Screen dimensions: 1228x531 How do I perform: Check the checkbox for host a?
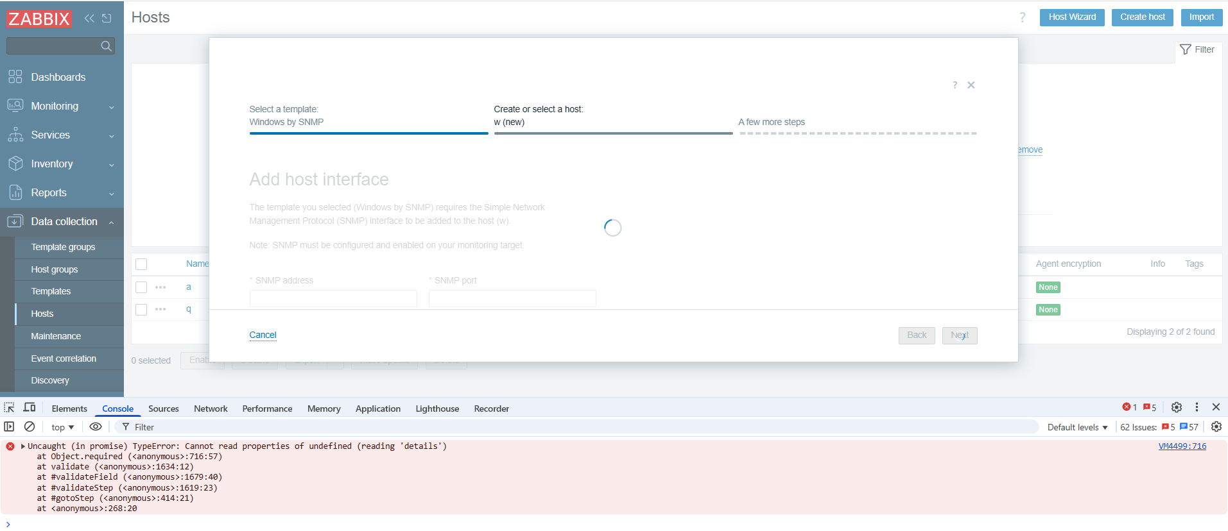coord(141,287)
